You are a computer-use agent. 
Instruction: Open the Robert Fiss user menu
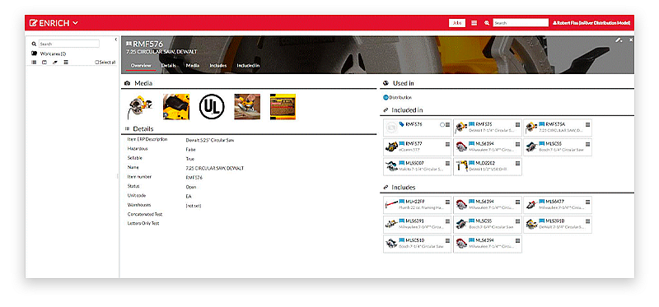591,23
